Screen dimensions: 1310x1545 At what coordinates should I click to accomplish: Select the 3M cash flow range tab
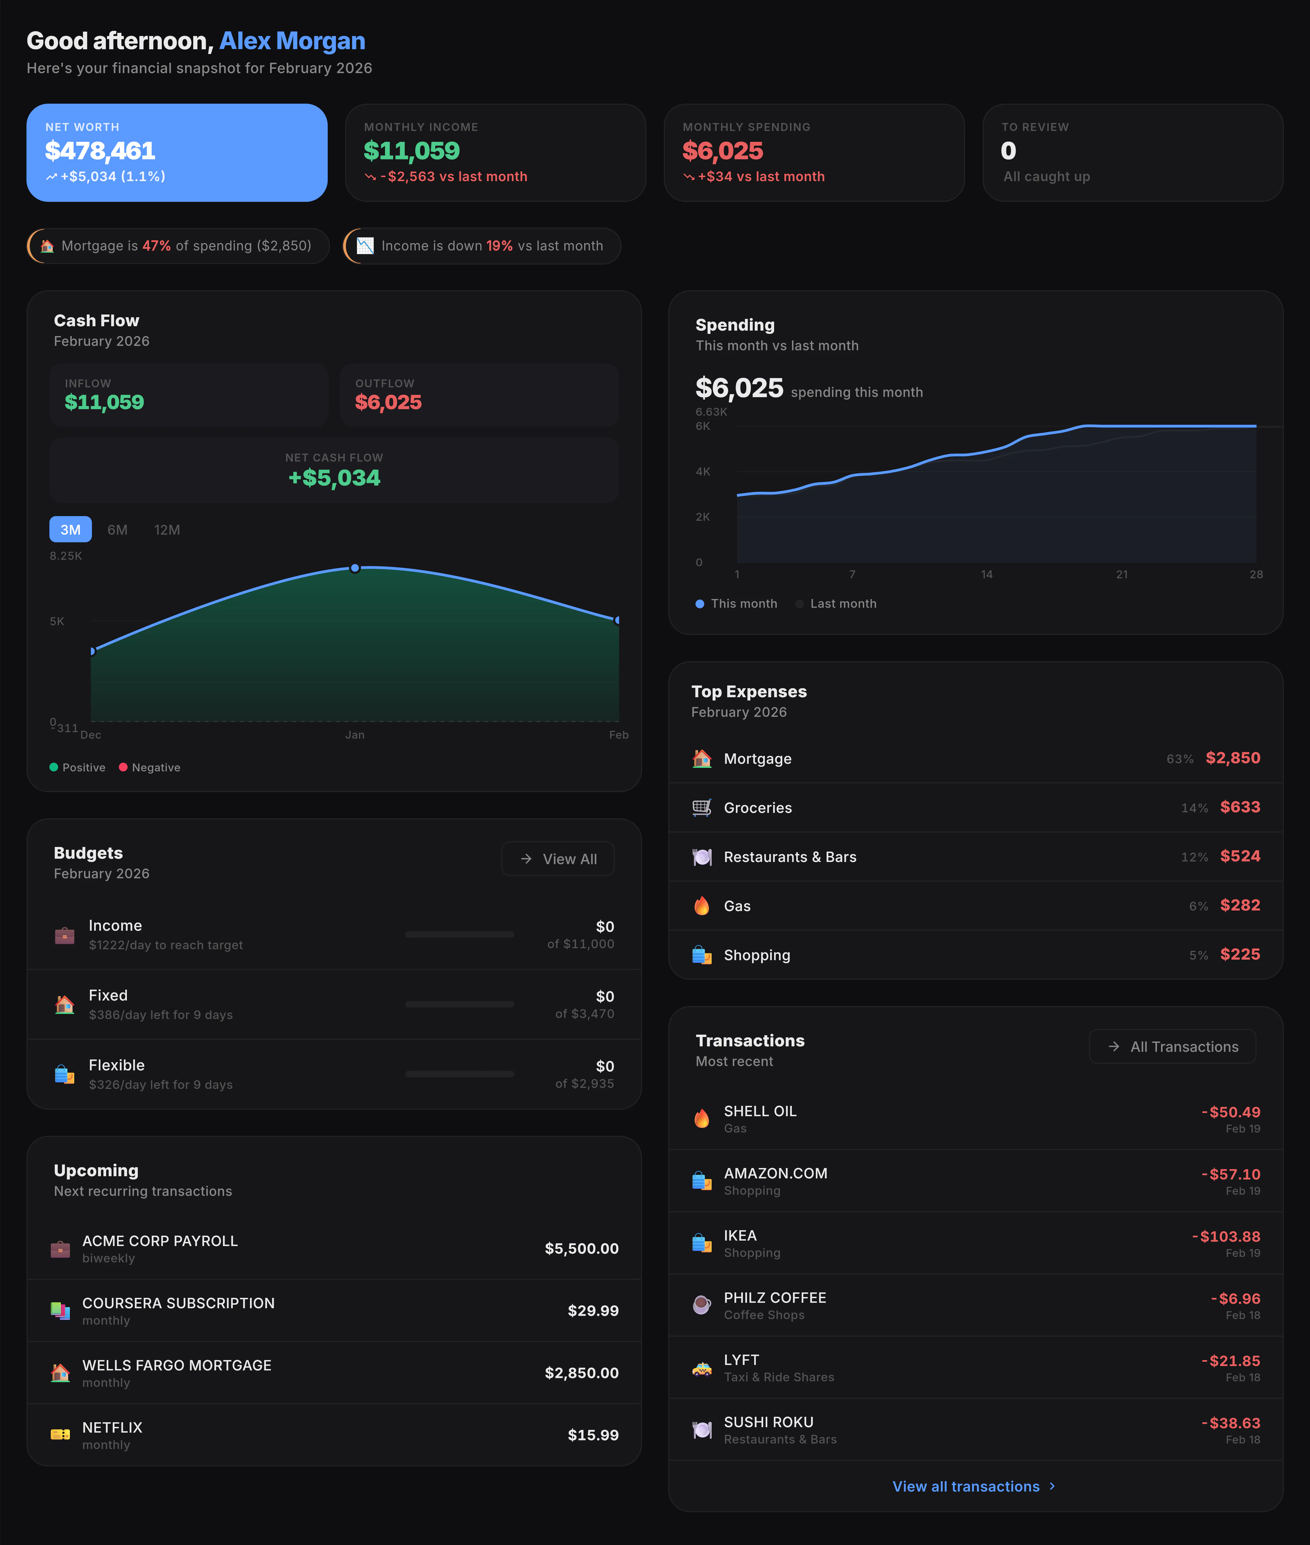71,529
